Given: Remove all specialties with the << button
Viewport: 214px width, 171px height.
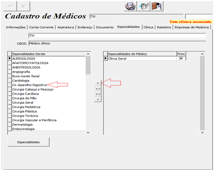Looking at the screenshot, I should (x=98, y=94).
